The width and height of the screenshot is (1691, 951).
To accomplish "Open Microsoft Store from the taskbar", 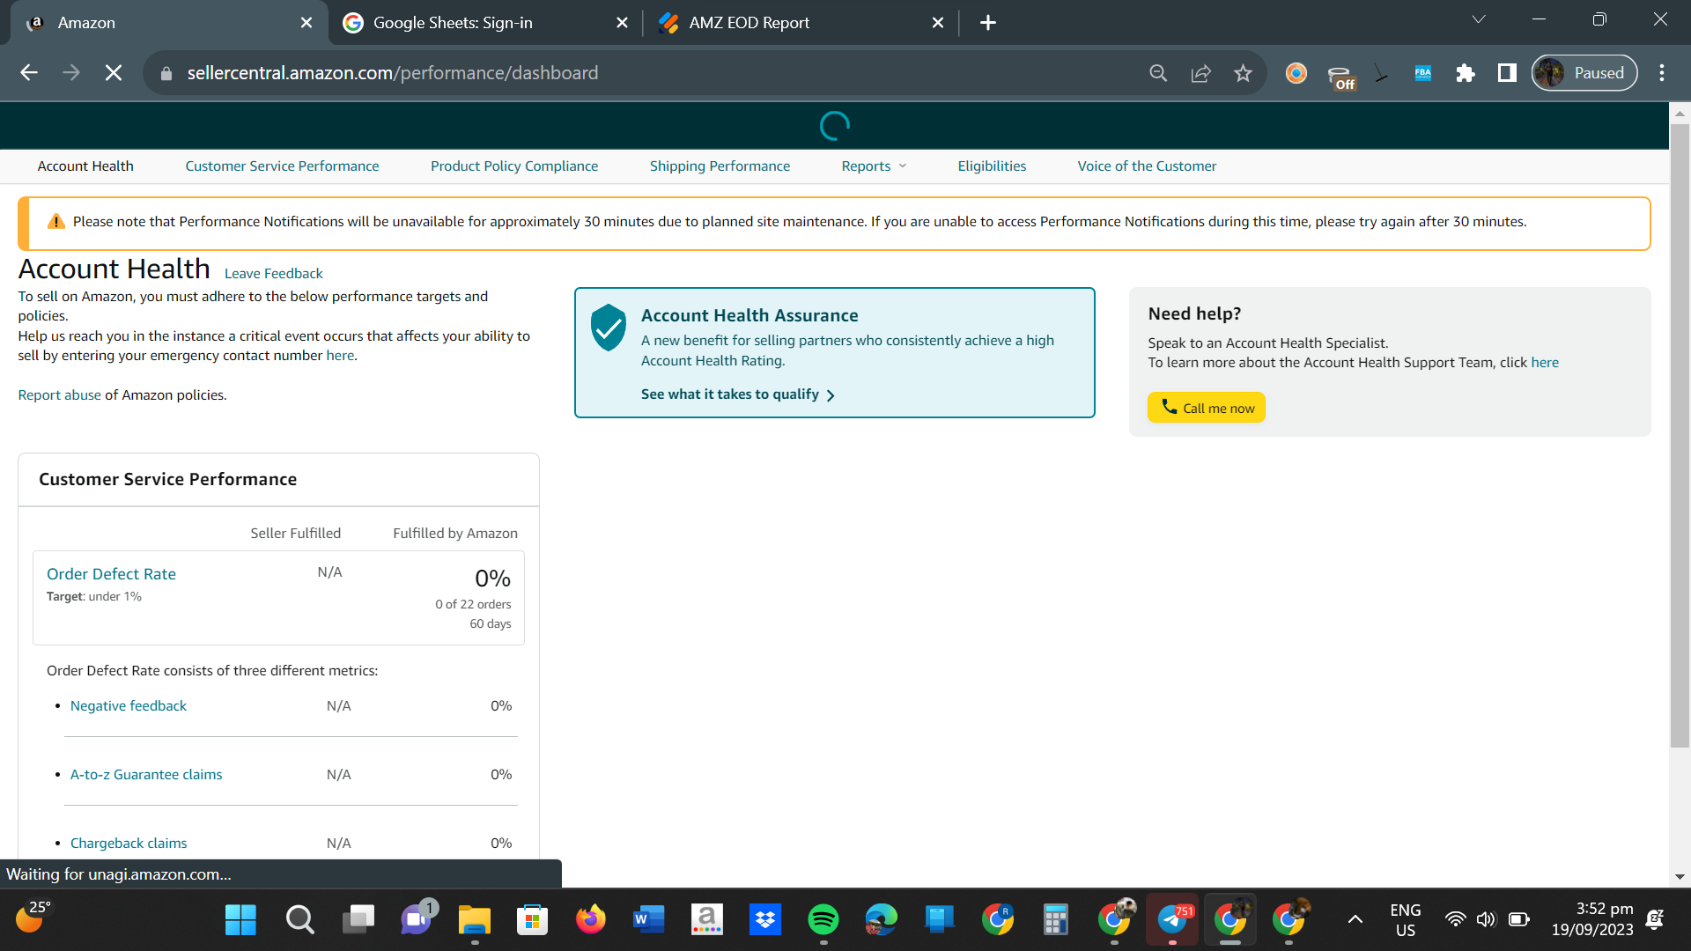I will tap(532, 920).
